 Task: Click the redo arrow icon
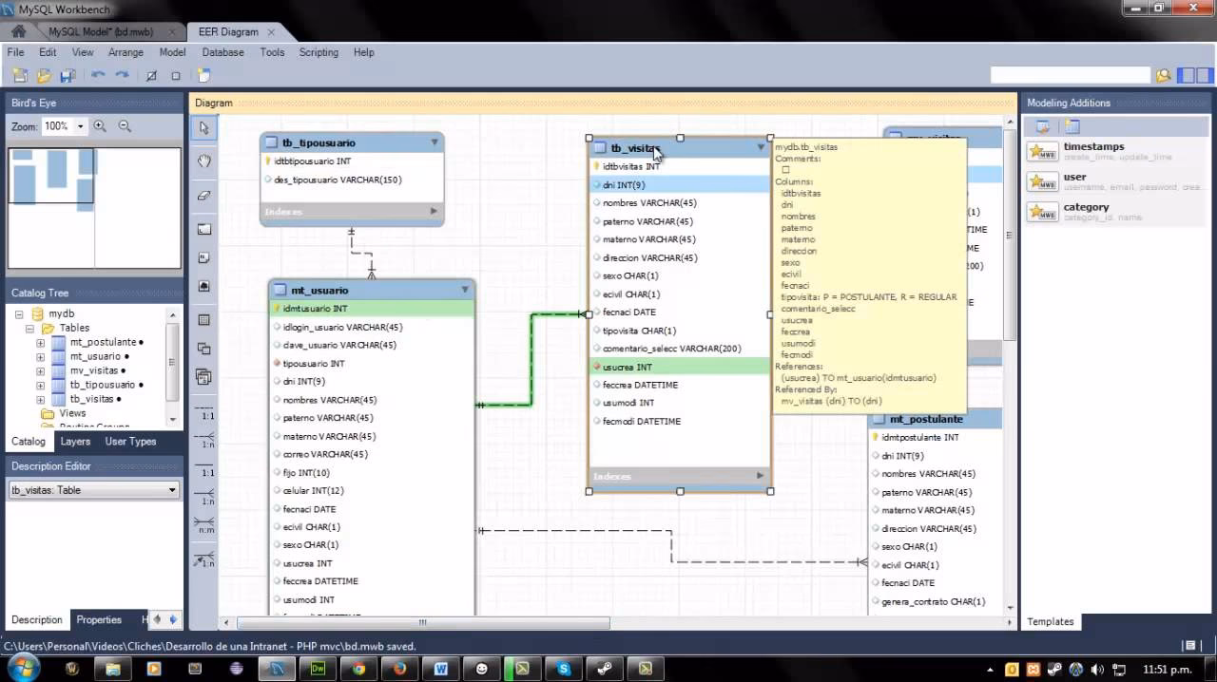click(x=122, y=75)
